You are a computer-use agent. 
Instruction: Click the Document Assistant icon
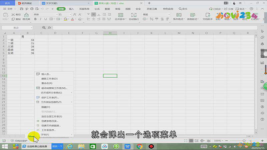[208, 15]
